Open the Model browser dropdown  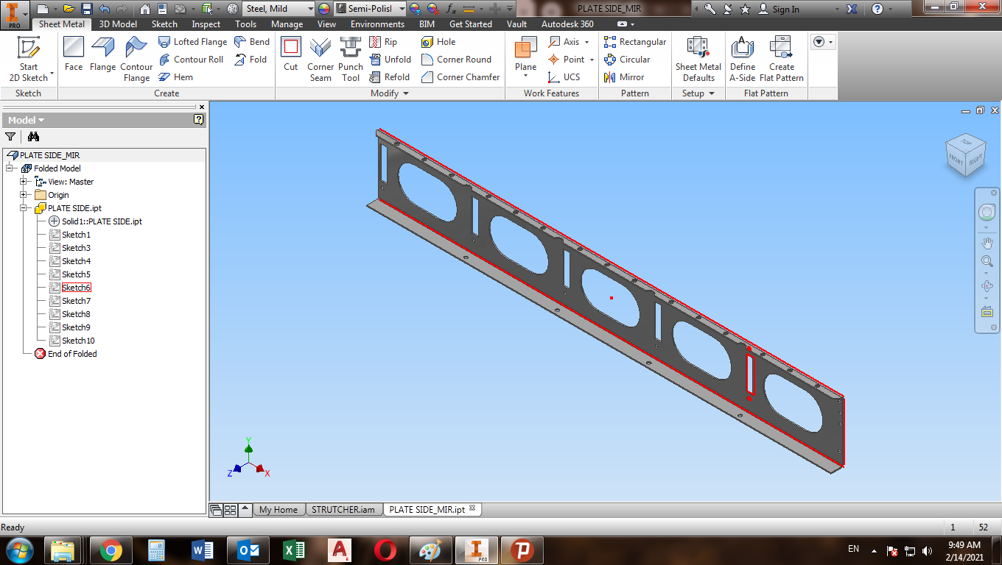[x=27, y=120]
